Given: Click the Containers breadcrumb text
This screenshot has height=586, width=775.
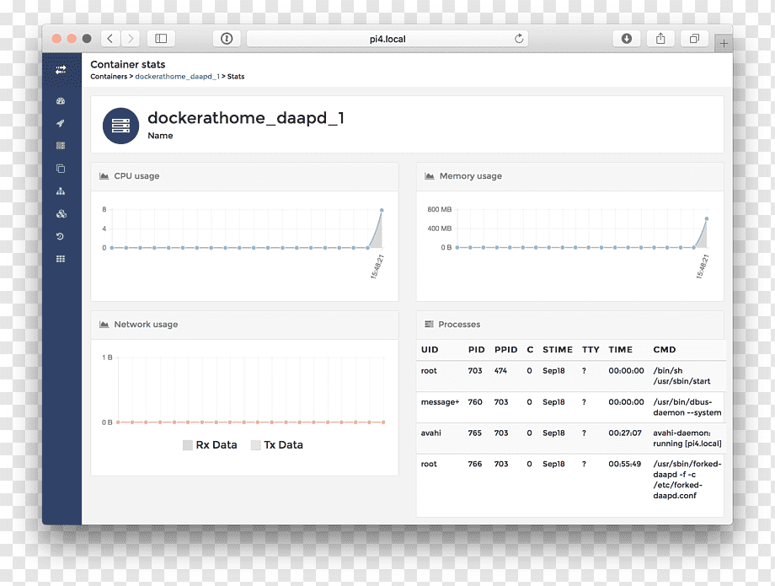Looking at the screenshot, I should pyautogui.click(x=109, y=77).
